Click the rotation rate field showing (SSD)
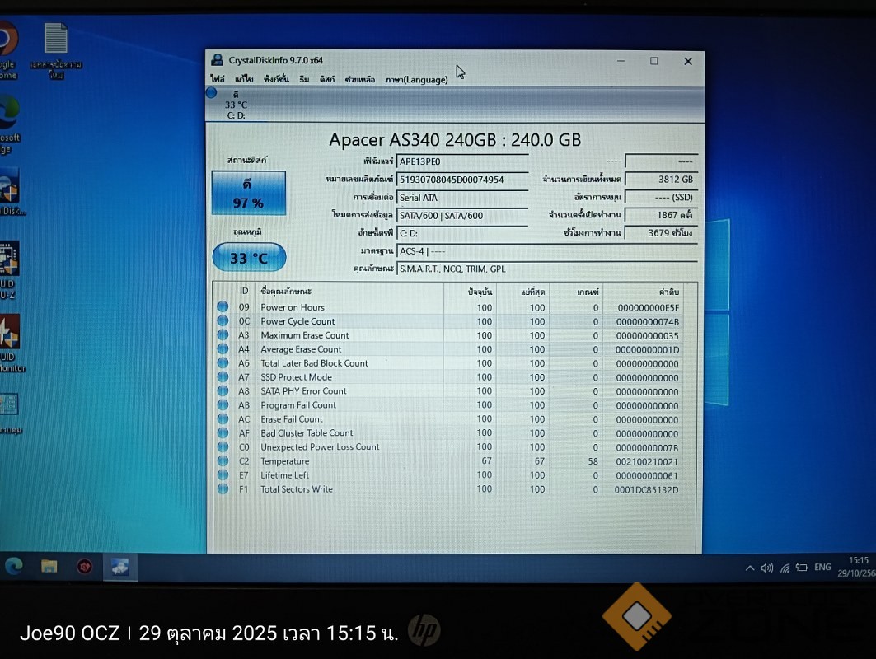876x659 pixels. [x=661, y=197]
